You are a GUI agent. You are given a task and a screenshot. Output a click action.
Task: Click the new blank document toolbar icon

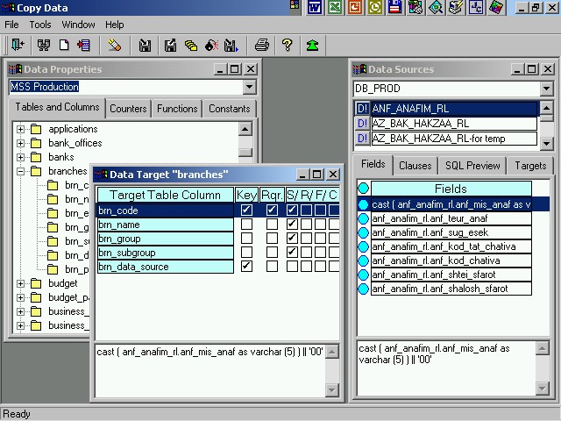pyautogui.click(x=64, y=45)
